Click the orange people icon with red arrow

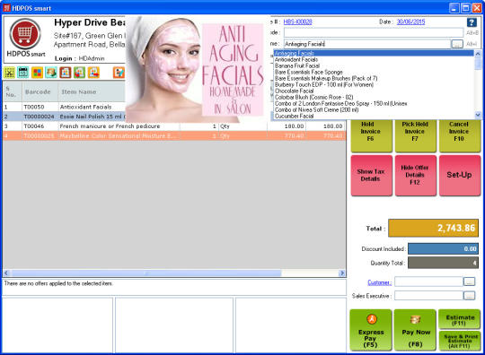(93, 73)
